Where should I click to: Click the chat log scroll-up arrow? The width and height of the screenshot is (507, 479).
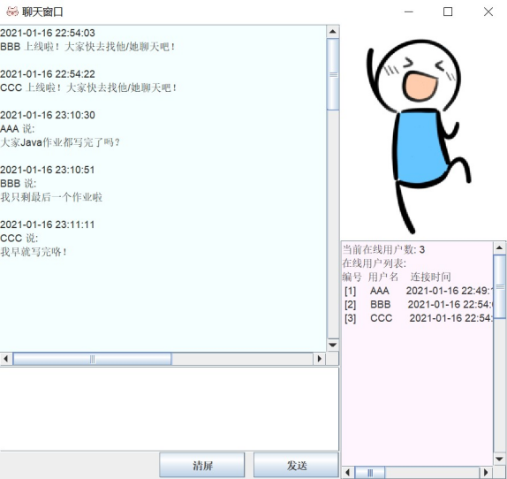333,32
